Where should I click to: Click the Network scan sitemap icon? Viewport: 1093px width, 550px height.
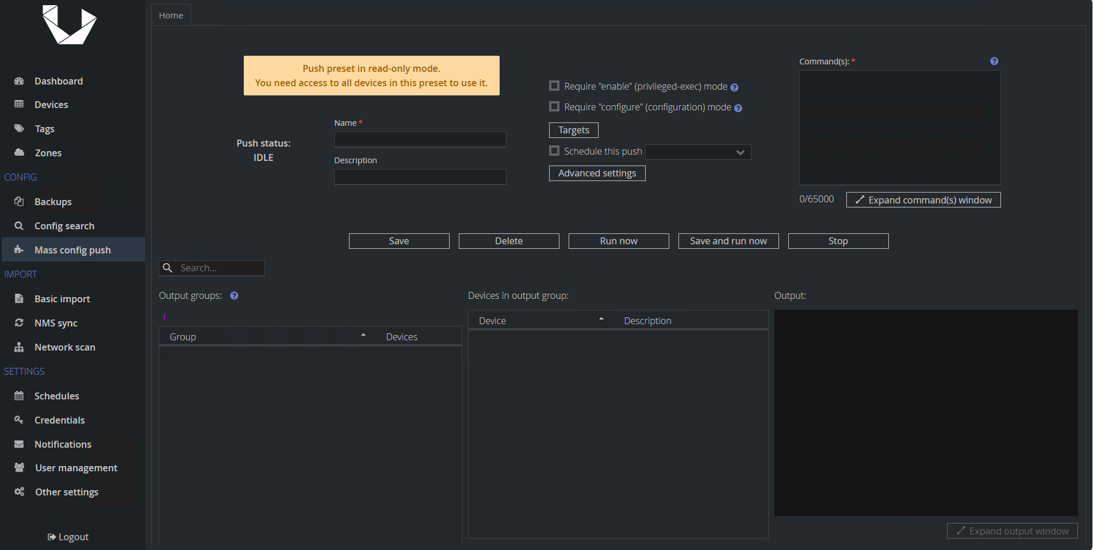coord(19,347)
